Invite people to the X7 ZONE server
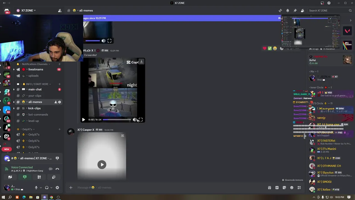This screenshot has width=355, height=200. [60, 11]
